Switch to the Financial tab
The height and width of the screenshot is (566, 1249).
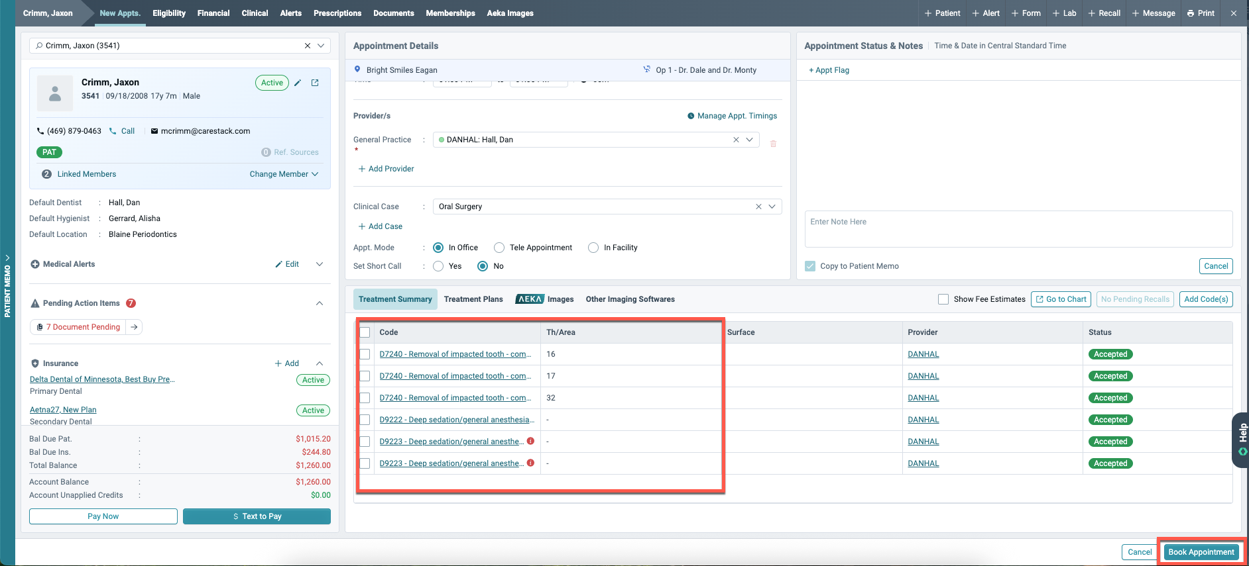pos(213,13)
